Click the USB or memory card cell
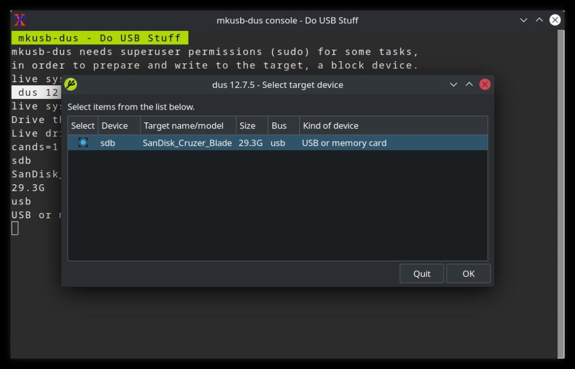This screenshot has height=369, width=575. [344, 143]
